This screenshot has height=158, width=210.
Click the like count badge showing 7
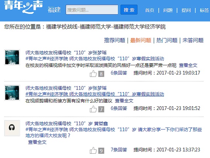click(101, 109)
